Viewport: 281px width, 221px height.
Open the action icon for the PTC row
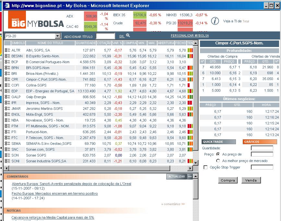pyautogui.click(x=7, y=137)
